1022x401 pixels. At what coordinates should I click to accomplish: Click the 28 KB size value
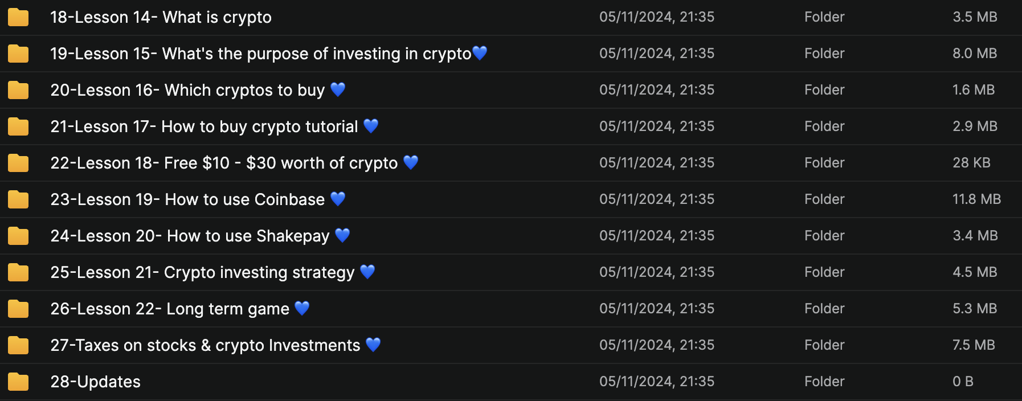pyautogui.click(x=971, y=163)
